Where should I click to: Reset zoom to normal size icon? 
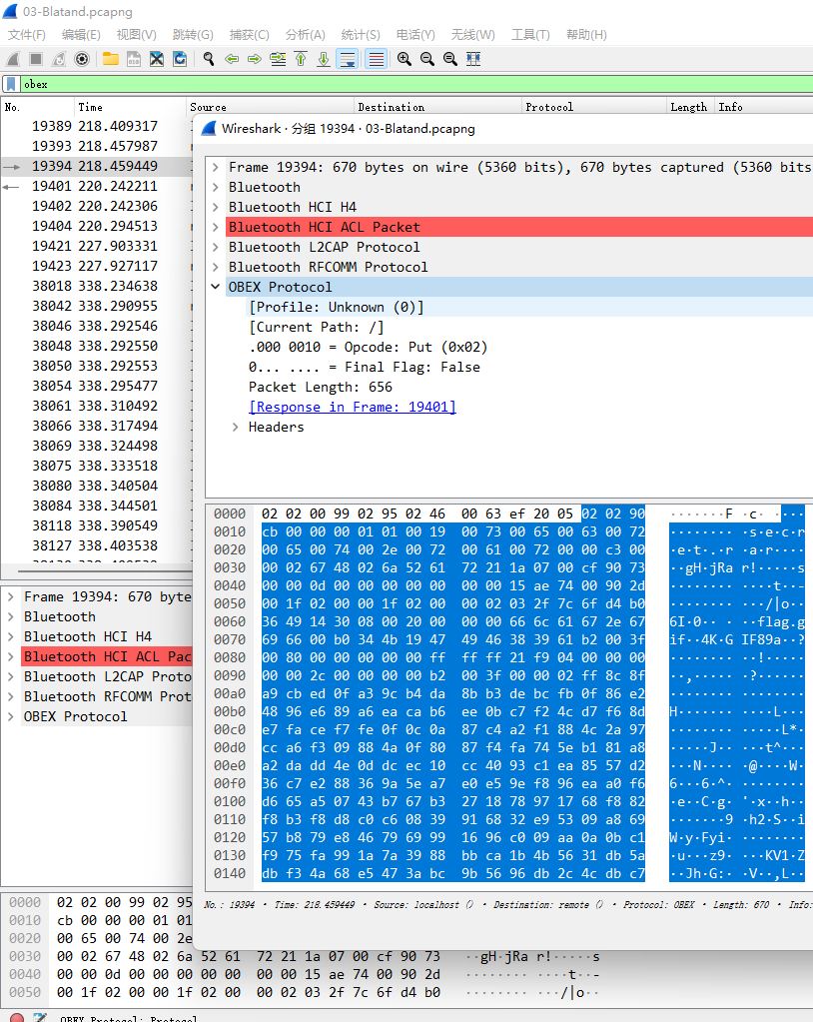[449, 59]
